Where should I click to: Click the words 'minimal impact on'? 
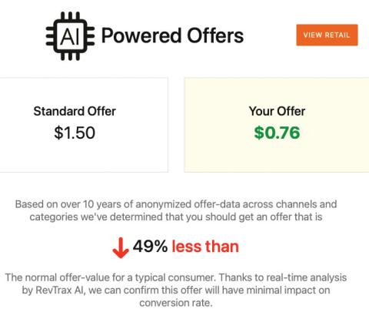pyautogui.click(x=276, y=290)
